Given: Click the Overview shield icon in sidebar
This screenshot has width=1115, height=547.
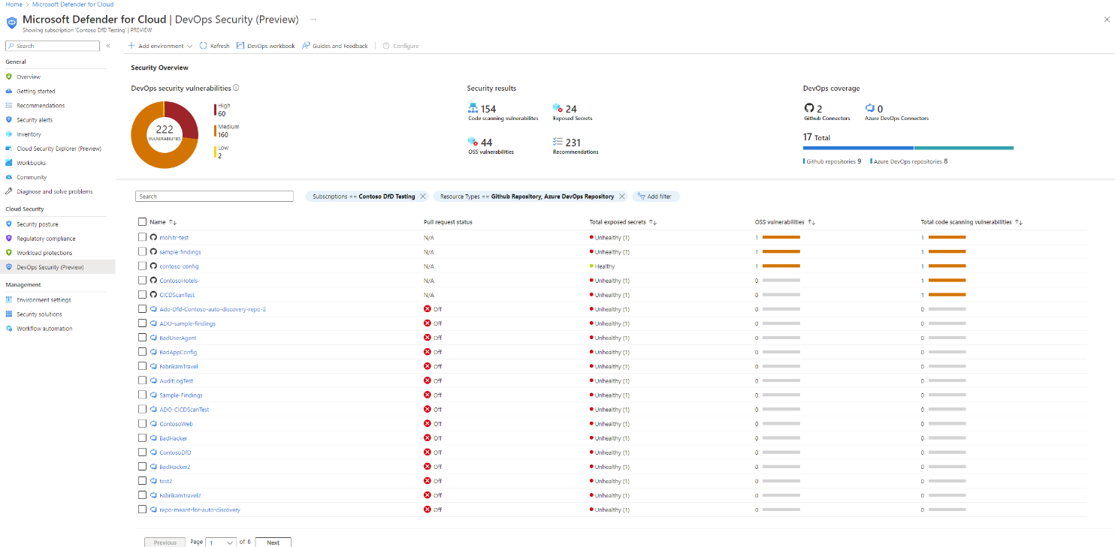Looking at the screenshot, I should pyautogui.click(x=9, y=77).
